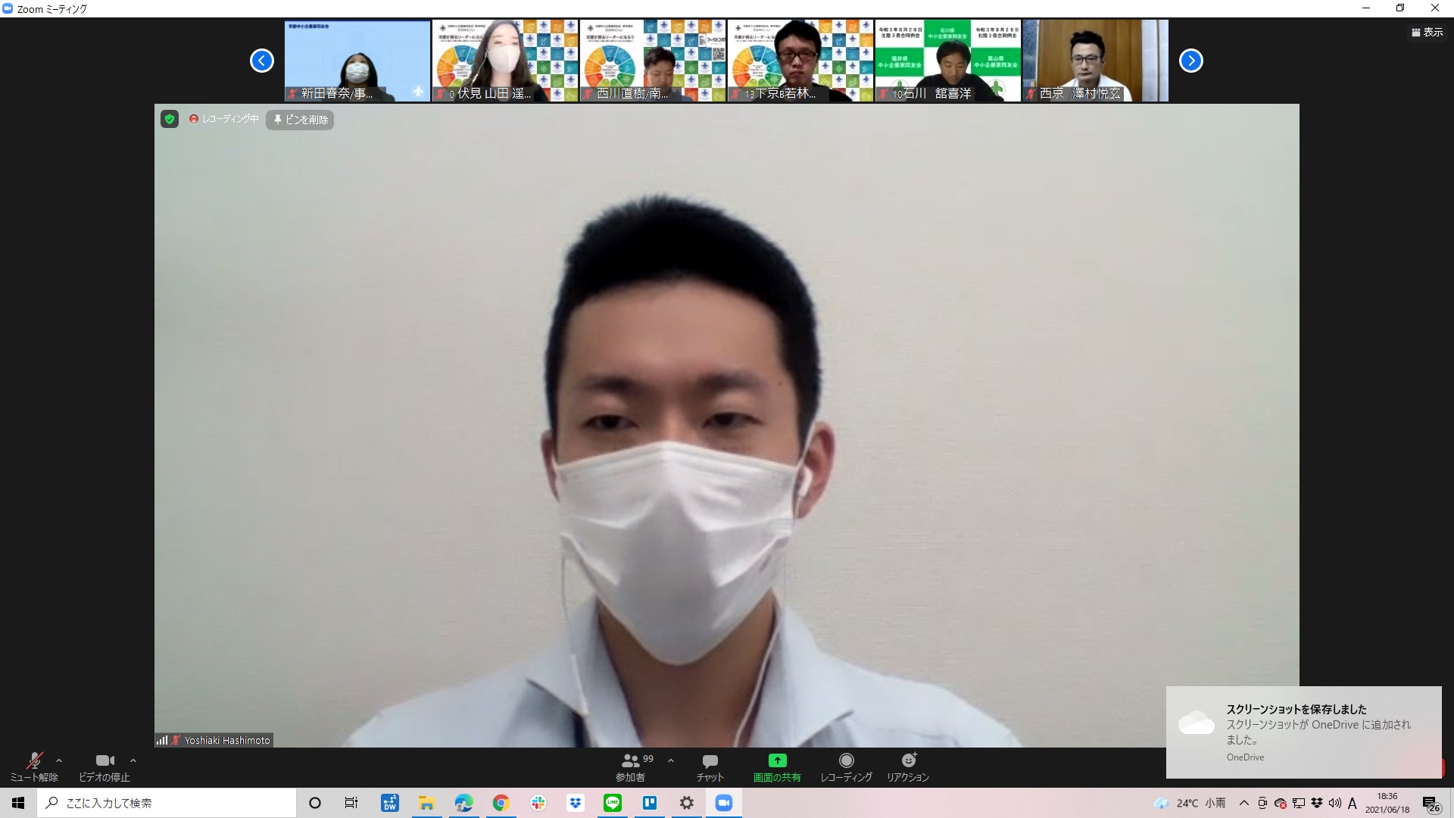
Task: Select 西京 澤村悦玄 participant thumbnail
Action: click(1096, 61)
